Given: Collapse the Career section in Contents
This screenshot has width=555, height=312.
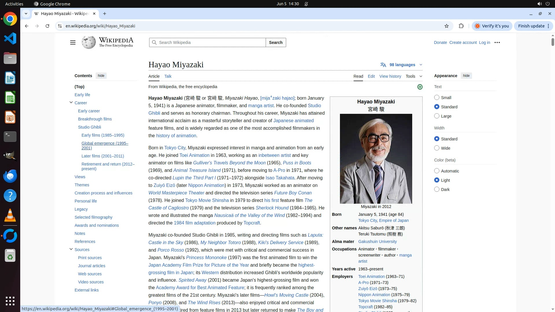Looking at the screenshot, I should [71, 103].
